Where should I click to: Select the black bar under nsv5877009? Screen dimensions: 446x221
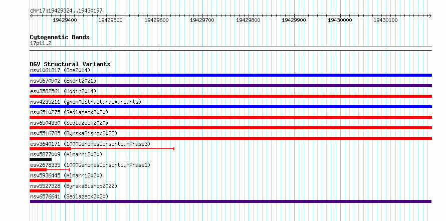pyautogui.click(x=41, y=159)
